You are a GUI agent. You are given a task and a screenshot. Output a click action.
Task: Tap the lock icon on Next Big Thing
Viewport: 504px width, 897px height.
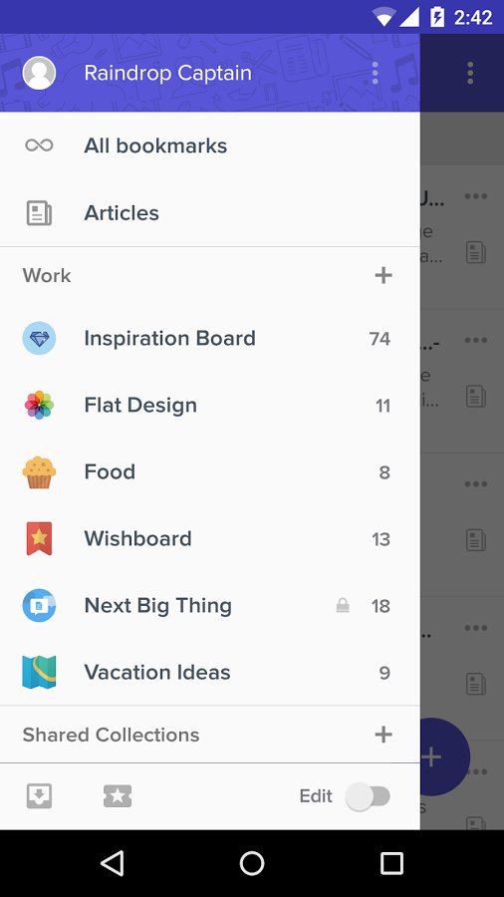[x=343, y=605]
